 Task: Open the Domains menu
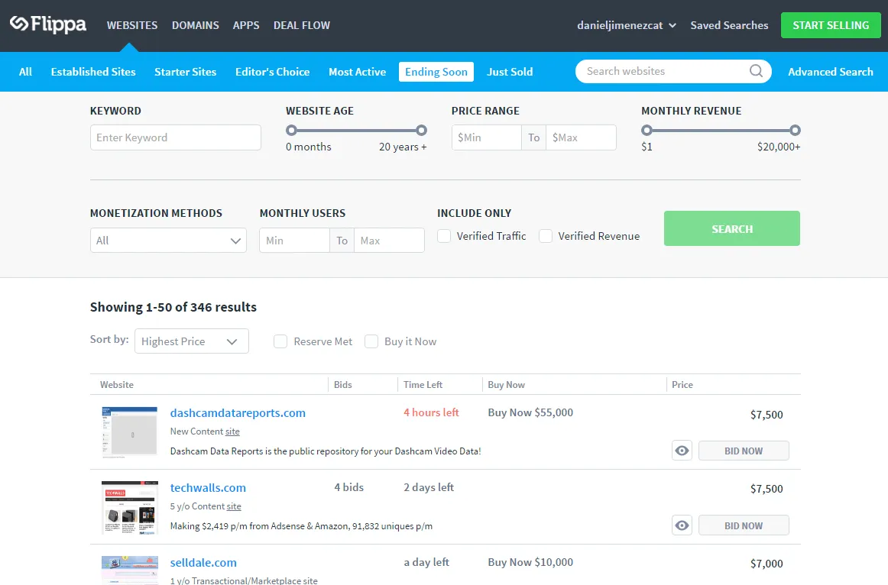coord(196,25)
